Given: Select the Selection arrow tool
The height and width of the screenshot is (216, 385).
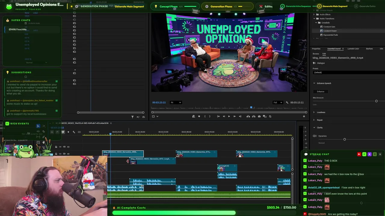Looking at the screenshot, I should tap(38, 126).
